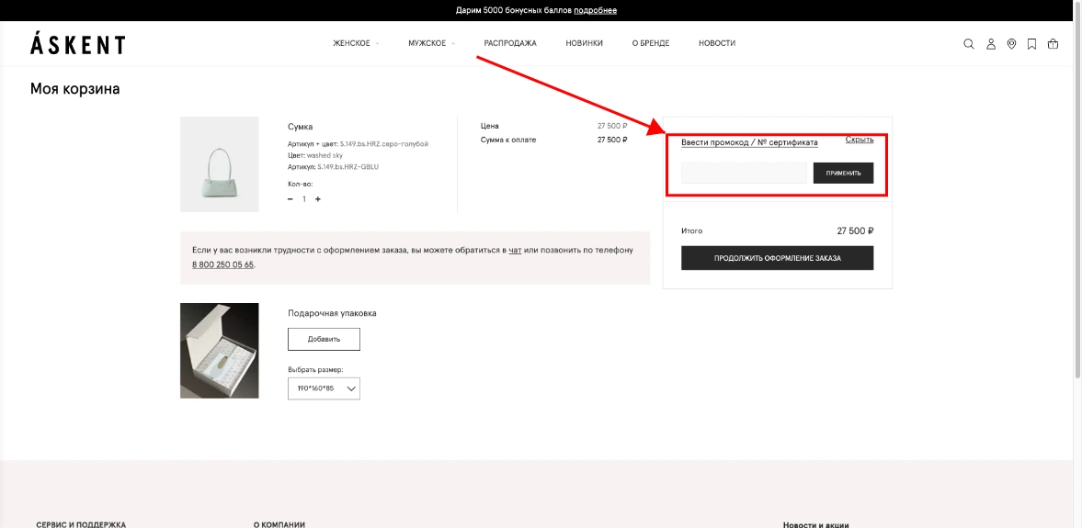Follow the подробнее link in top banner
1082x528 pixels.
point(595,10)
